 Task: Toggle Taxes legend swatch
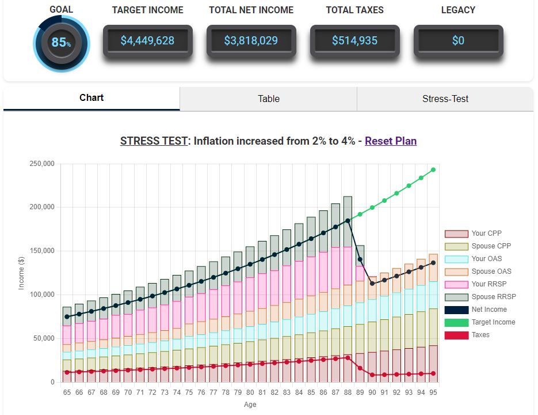tap(456, 335)
